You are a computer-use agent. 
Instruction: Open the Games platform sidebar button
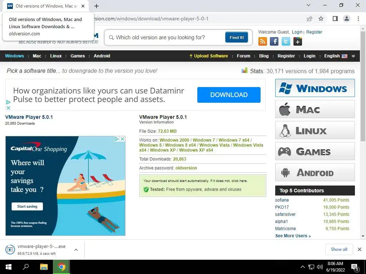pyautogui.click(x=315, y=151)
